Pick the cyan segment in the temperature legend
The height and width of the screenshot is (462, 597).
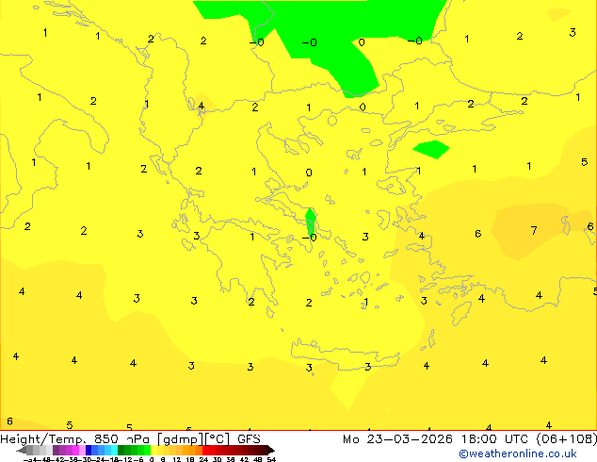click(114, 450)
